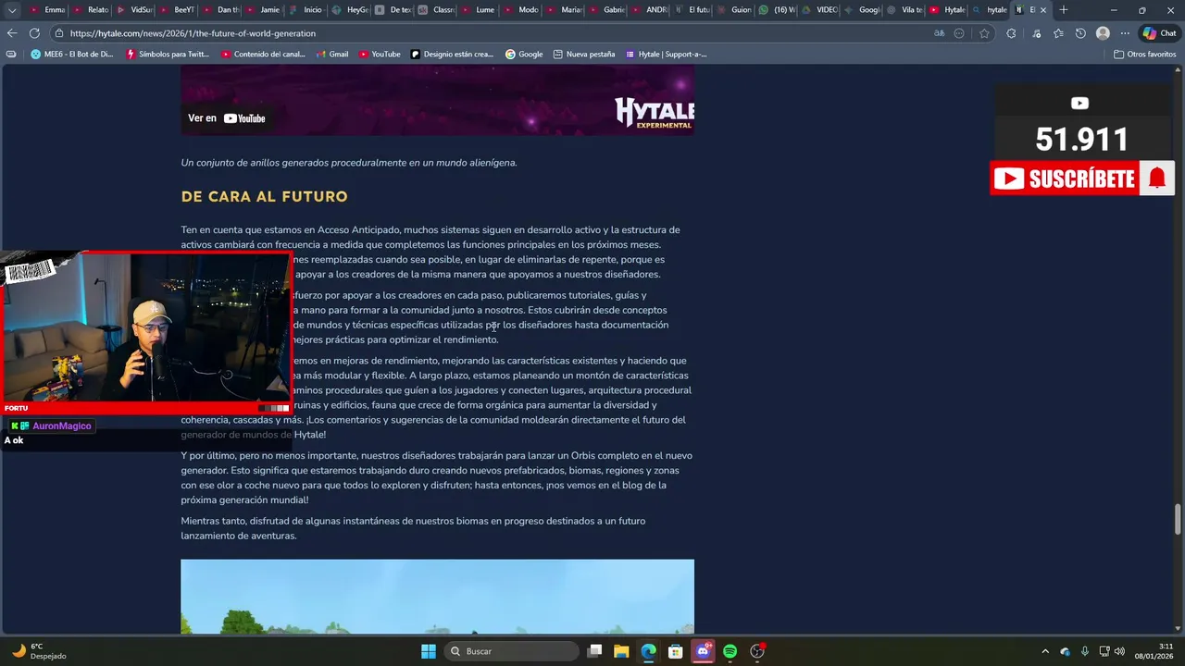Switch to the BeeYT tab
Screen dimensions: 1185x666
(x=178, y=10)
